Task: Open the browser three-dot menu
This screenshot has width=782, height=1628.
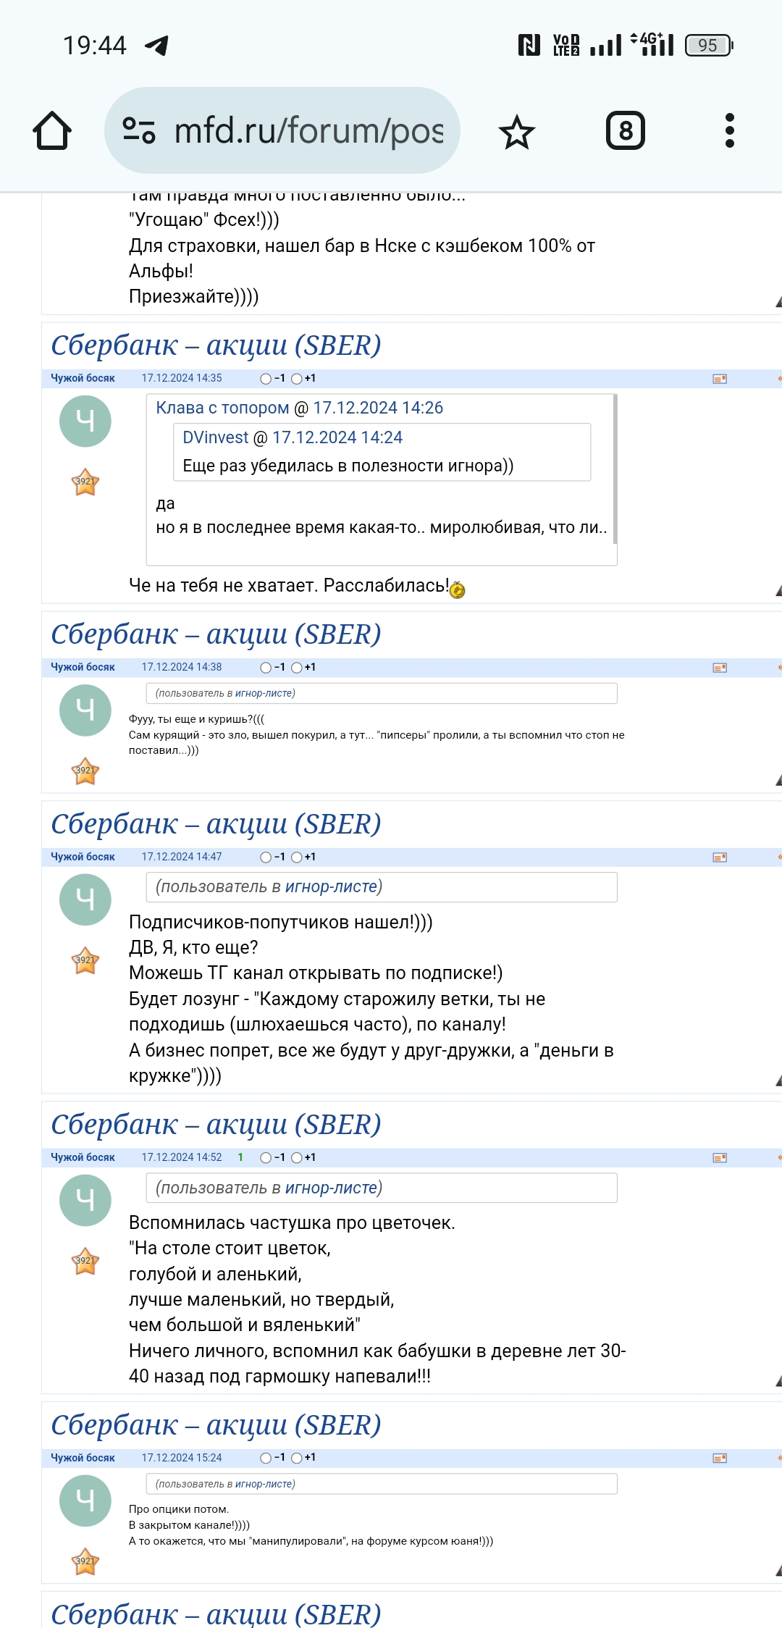Action: tap(729, 131)
